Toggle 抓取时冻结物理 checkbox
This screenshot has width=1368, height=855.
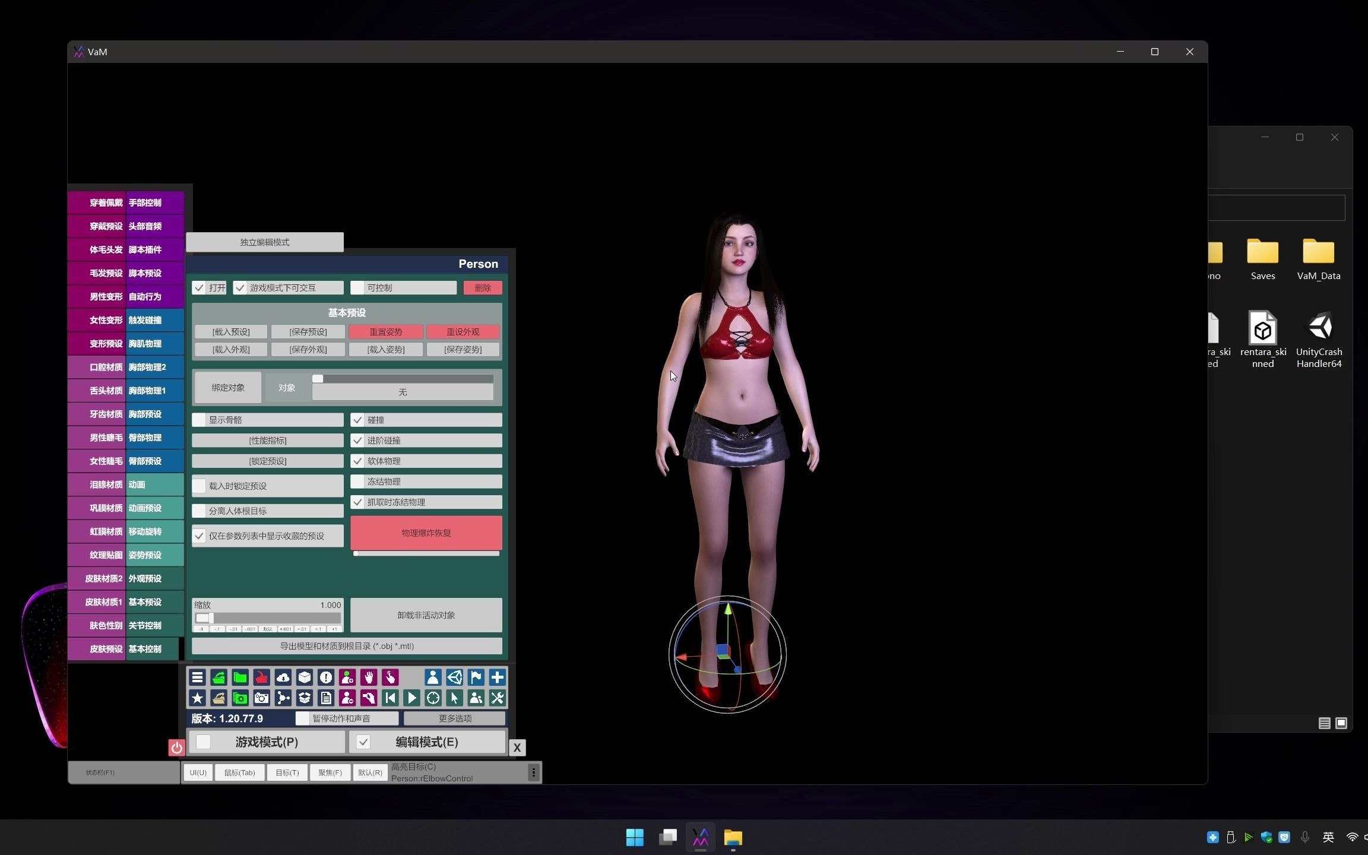(357, 502)
